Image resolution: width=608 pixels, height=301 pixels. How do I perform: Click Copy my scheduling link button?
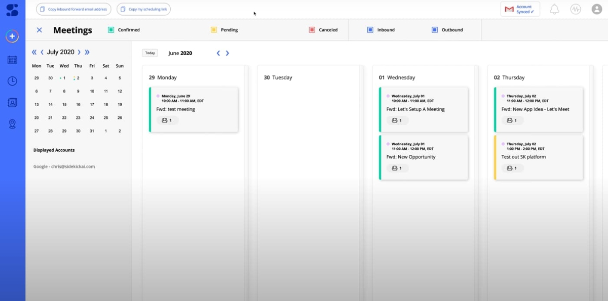[143, 9]
